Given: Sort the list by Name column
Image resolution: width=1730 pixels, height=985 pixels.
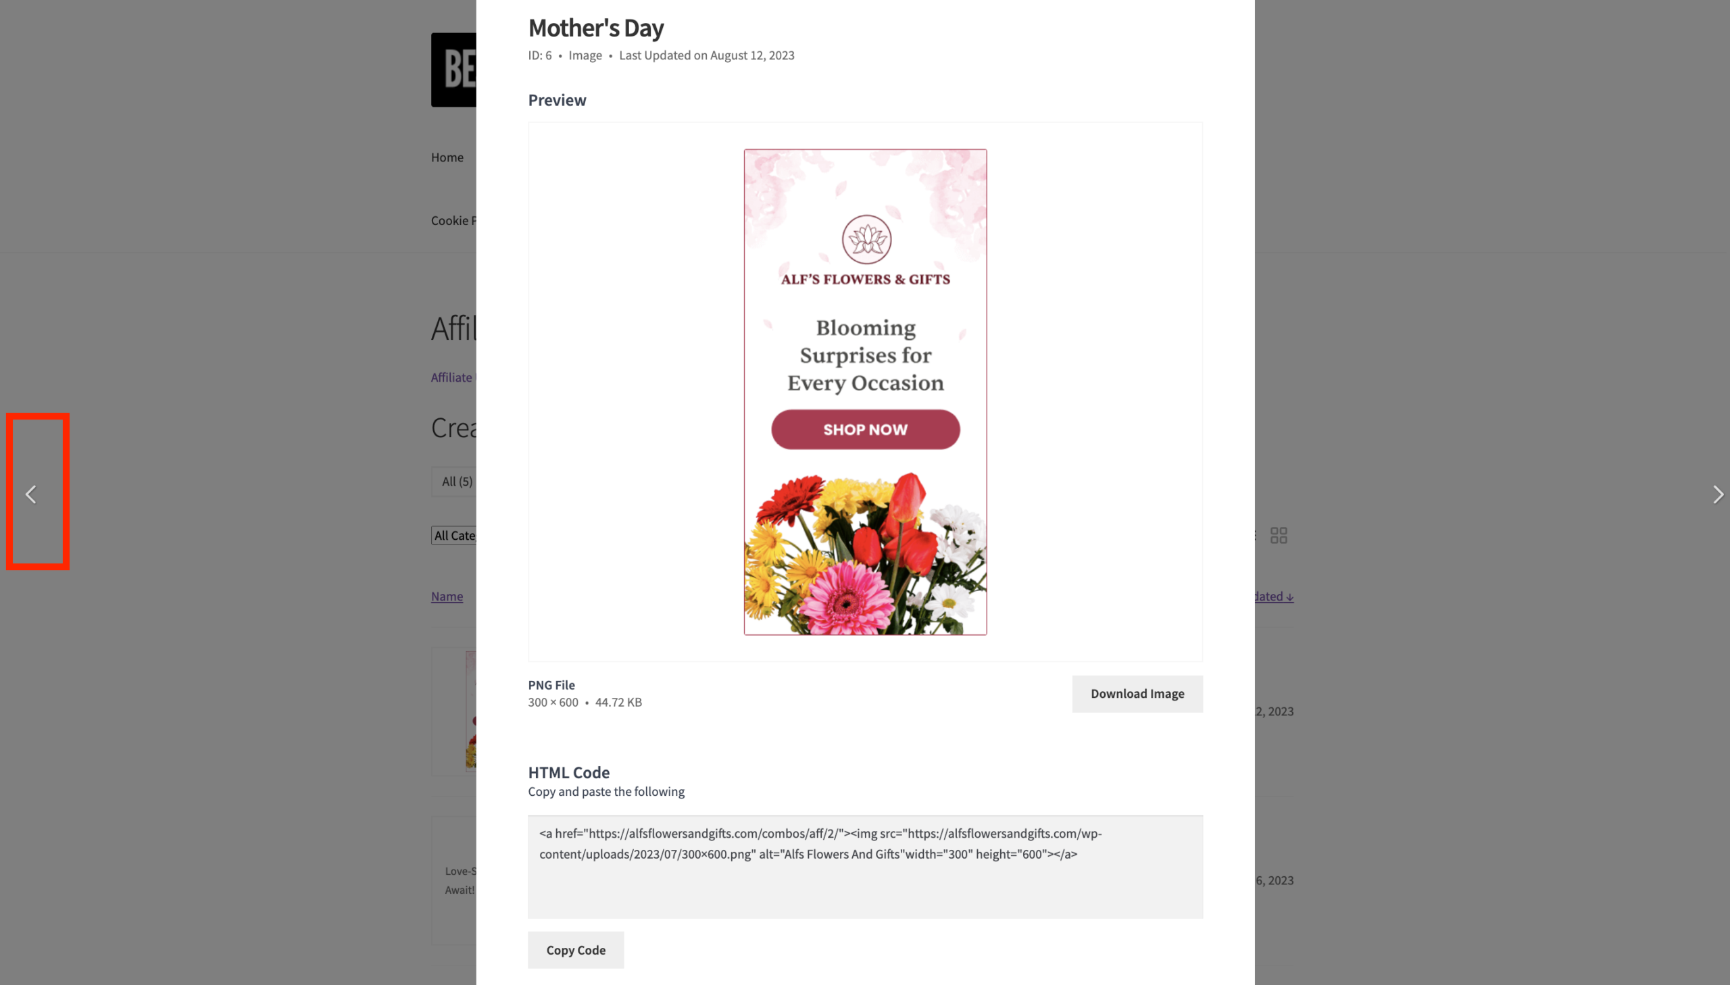Looking at the screenshot, I should 447,597.
